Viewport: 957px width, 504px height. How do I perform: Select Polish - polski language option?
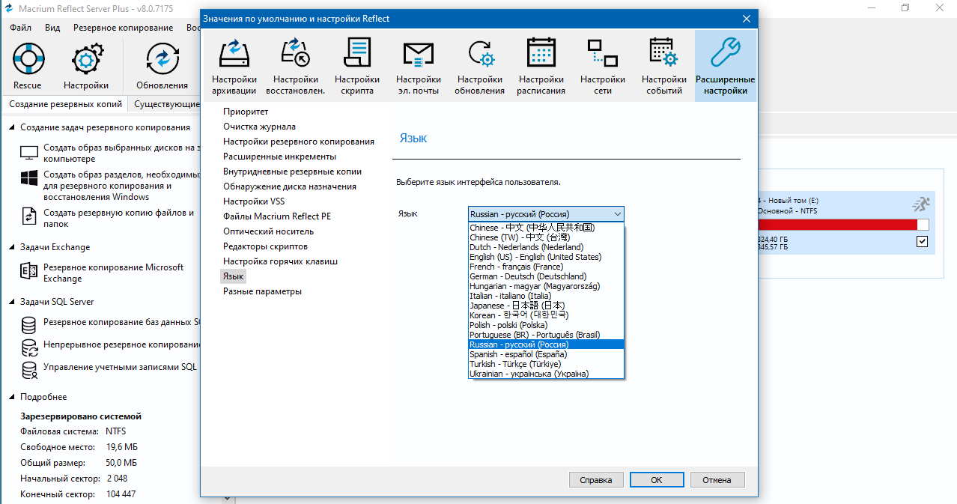pyautogui.click(x=546, y=325)
